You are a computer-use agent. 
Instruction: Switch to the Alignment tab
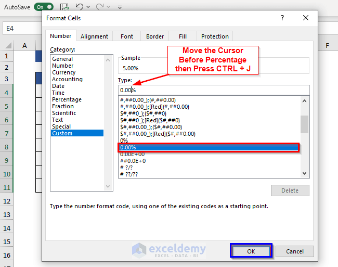pyautogui.click(x=94, y=36)
